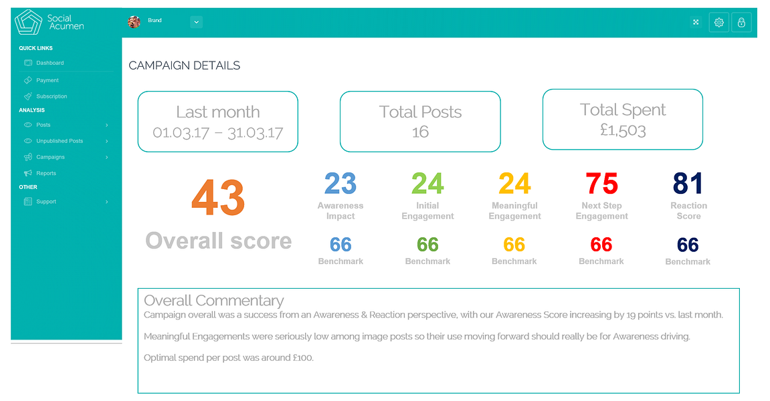Image resolution: width=770 pixels, height=401 pixels.
Task: Expand the Posts submenu chevron
Action: point(106,125)
